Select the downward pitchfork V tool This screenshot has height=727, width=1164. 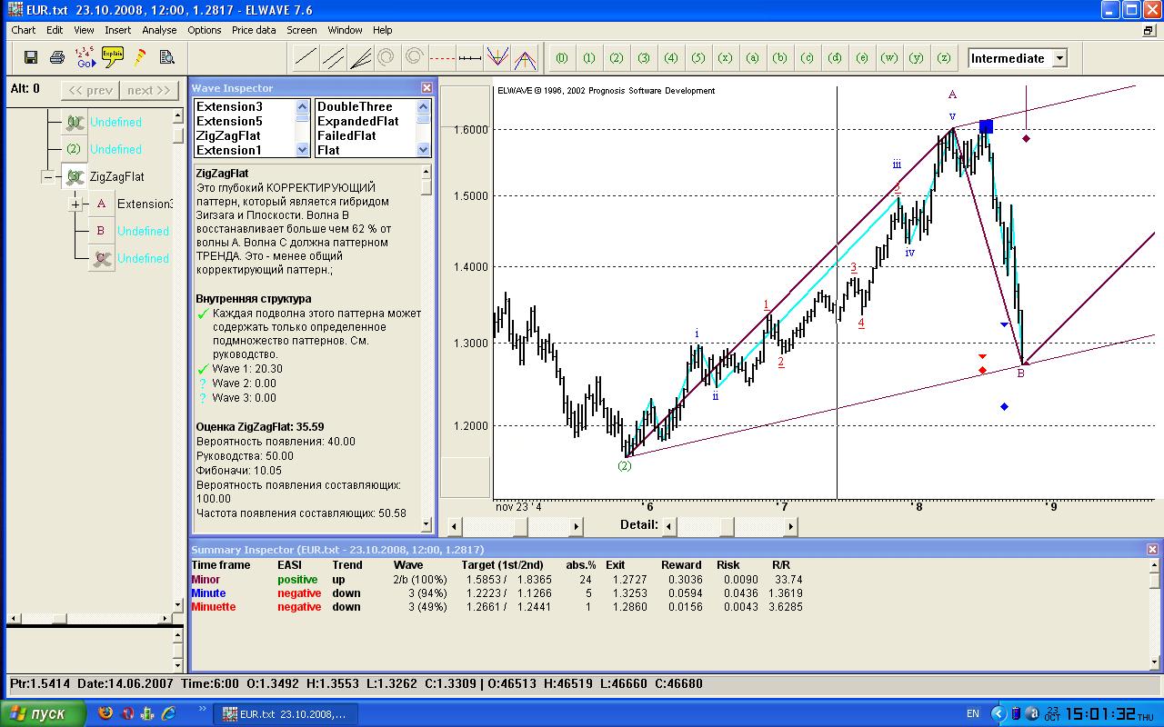[497, 58]
